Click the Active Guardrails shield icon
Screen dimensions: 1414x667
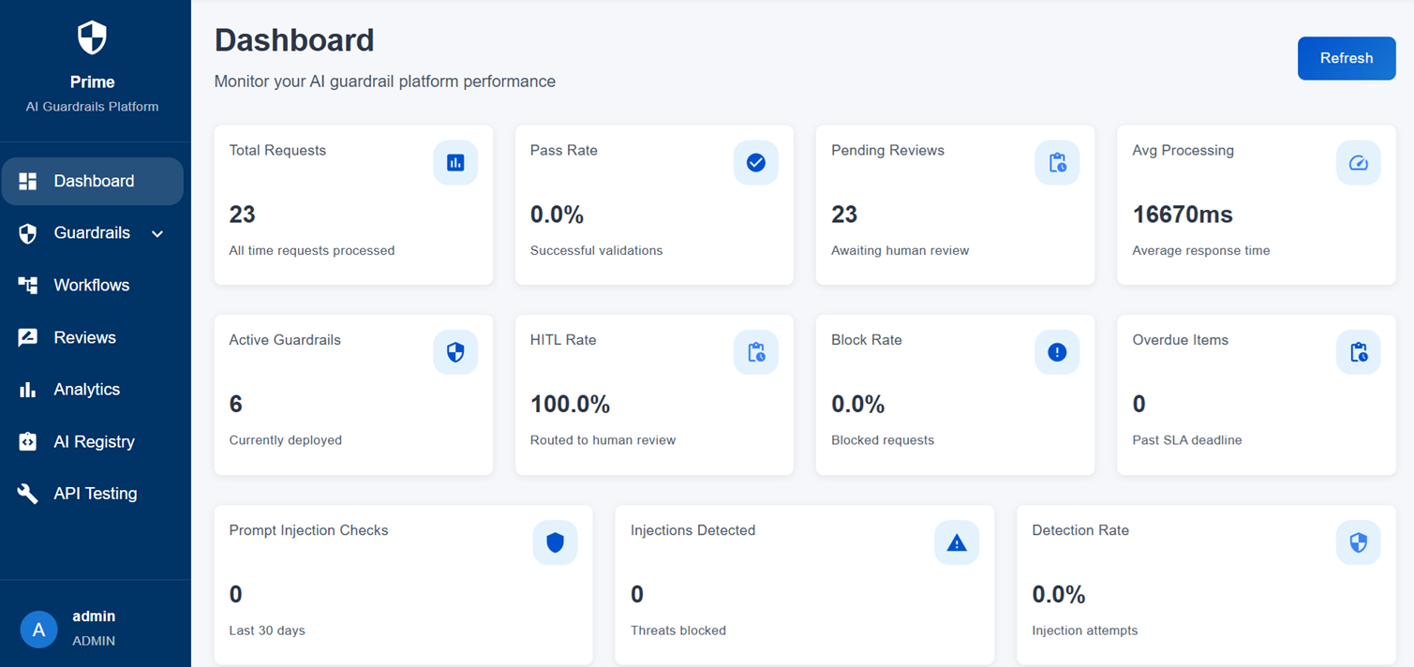[455, 351]
